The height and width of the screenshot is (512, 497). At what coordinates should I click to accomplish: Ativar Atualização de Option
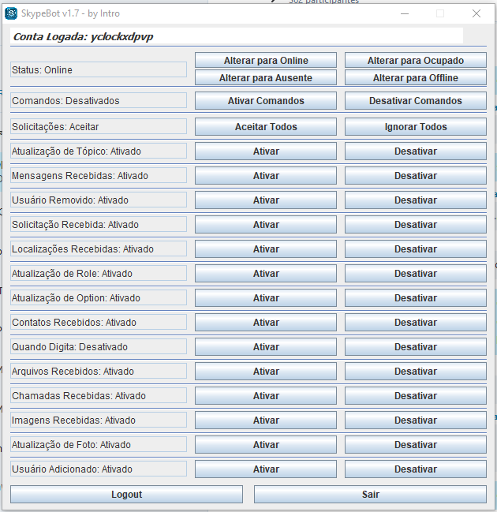pos(266,298)
